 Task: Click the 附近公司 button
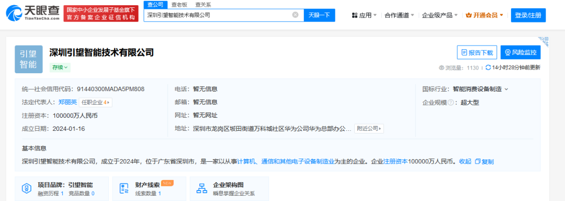tap(369, 129)
